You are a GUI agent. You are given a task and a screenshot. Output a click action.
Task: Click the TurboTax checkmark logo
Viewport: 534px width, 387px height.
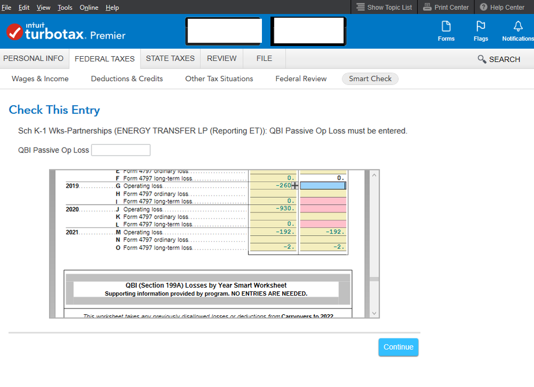(14, 32)
